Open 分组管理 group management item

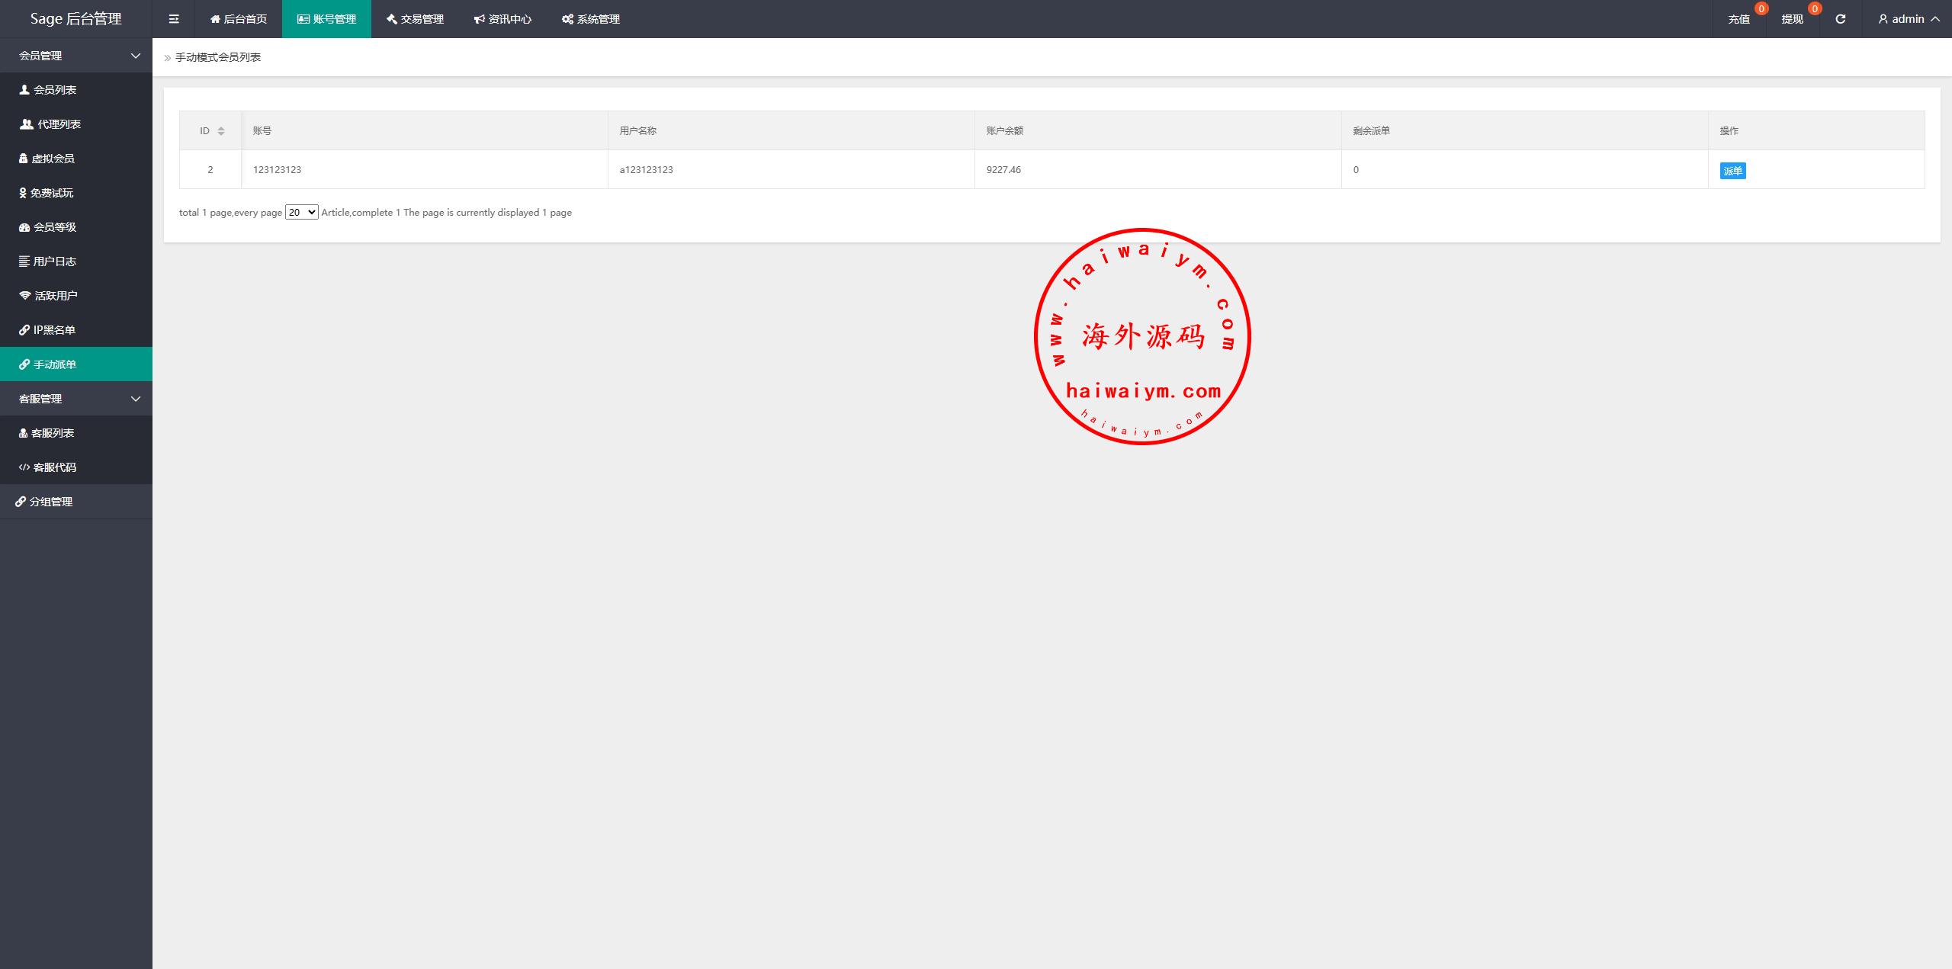tap(50, 502)
